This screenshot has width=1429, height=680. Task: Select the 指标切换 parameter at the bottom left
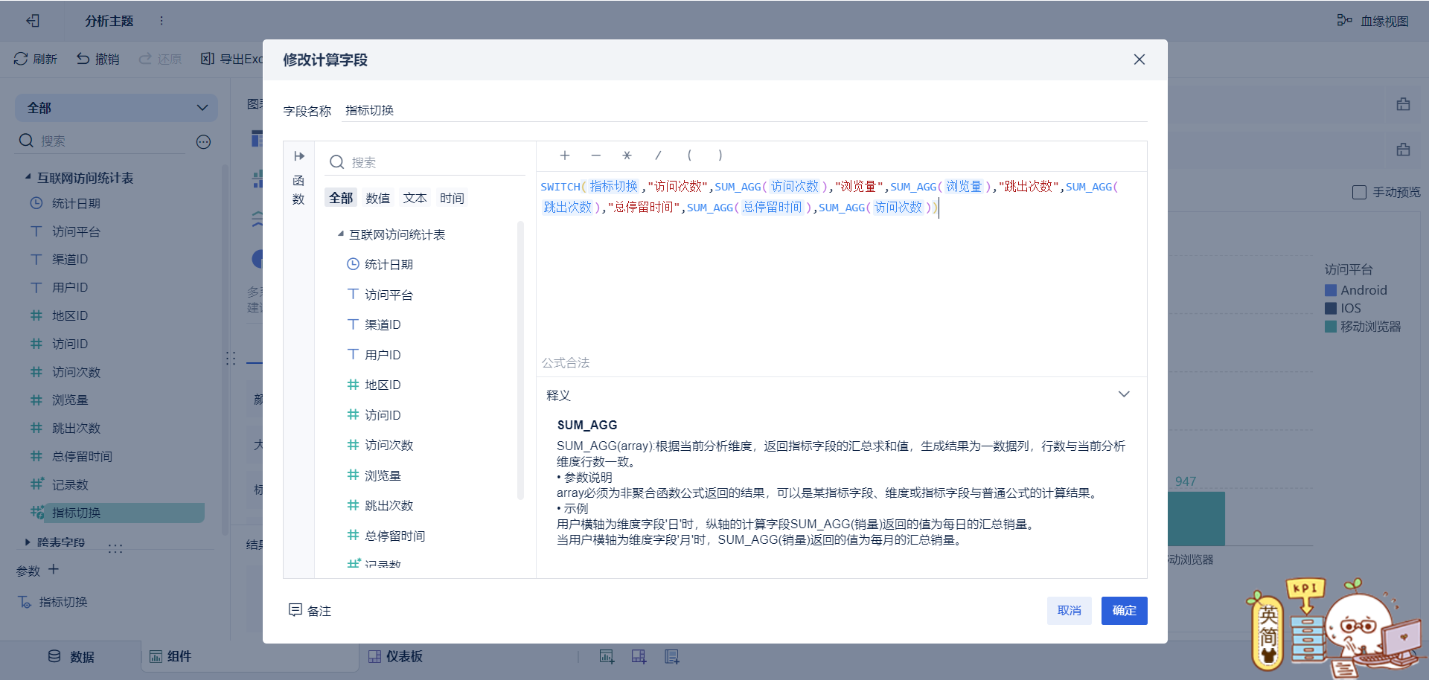(63, 602)
